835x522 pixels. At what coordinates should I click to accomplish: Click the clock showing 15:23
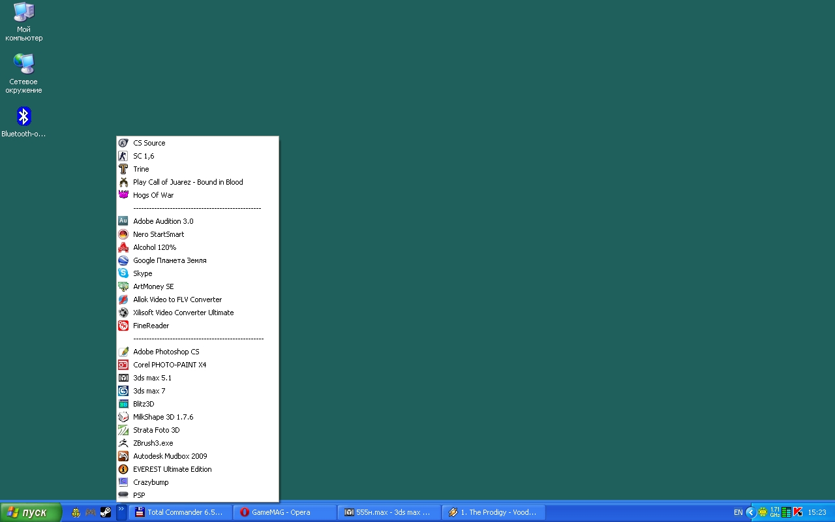click(x=817, y=512)
